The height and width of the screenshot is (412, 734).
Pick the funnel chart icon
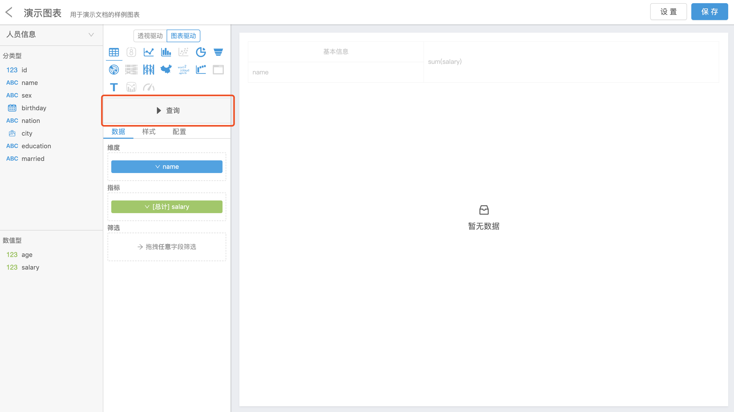click(x=218, y=52)
